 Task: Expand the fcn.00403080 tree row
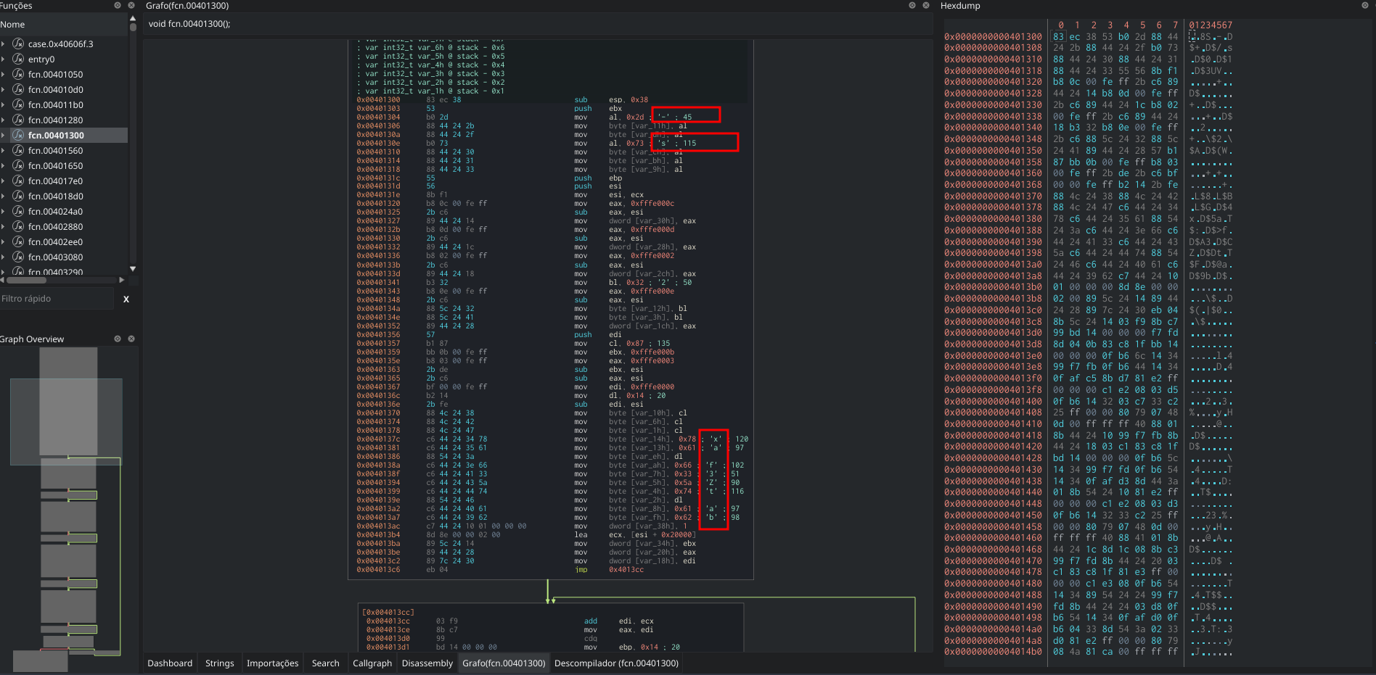(4, 257)
